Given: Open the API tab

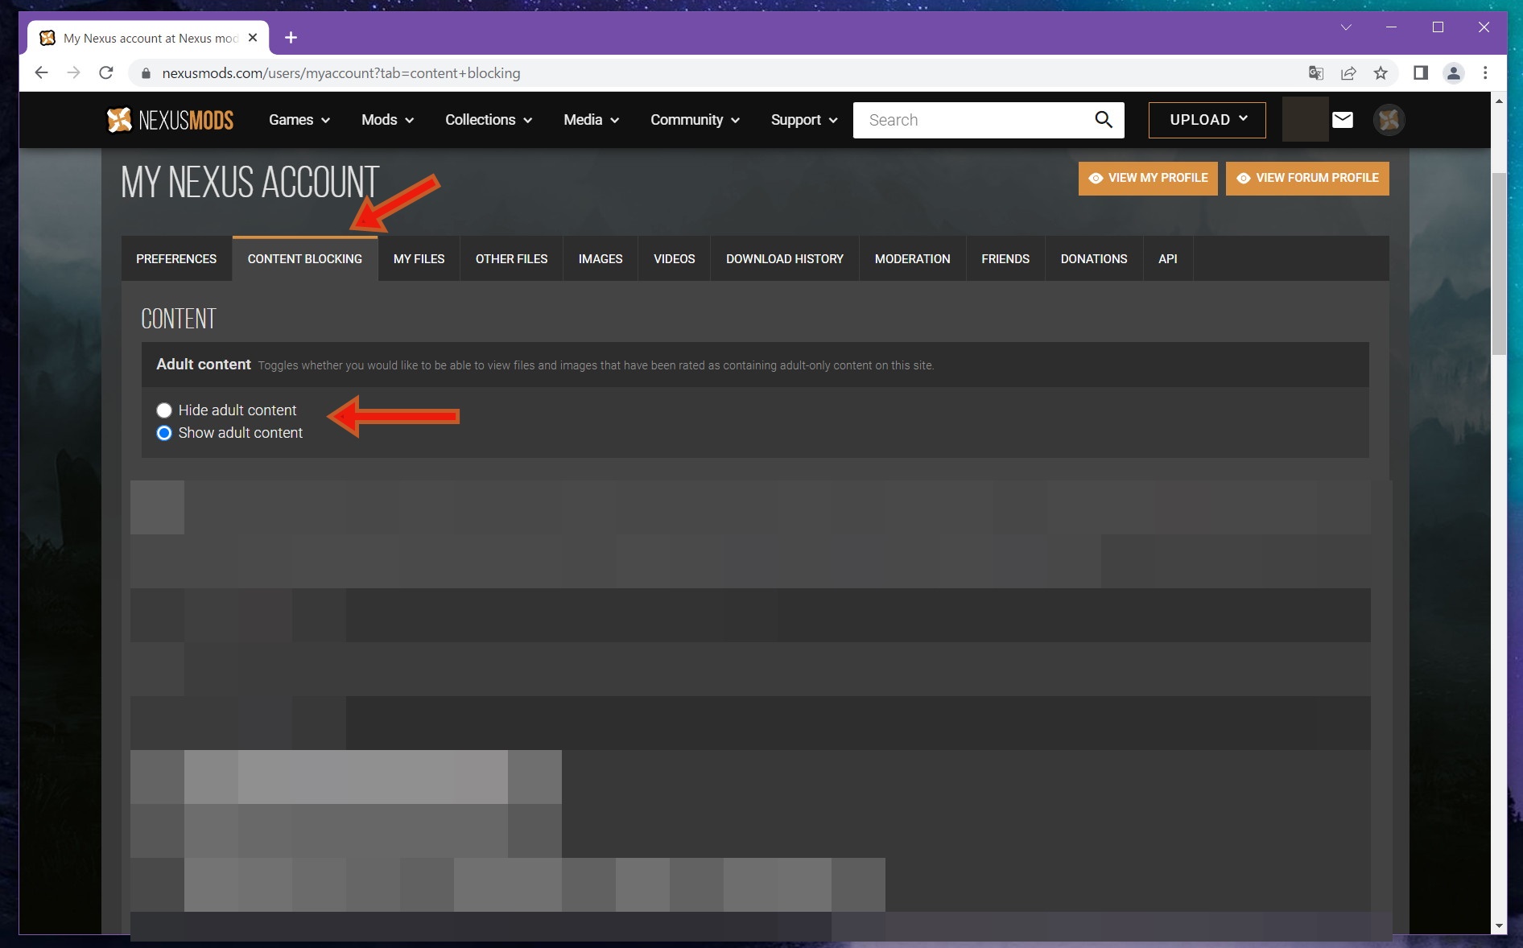Looking at the screenshot, I should pos(1167,259).
